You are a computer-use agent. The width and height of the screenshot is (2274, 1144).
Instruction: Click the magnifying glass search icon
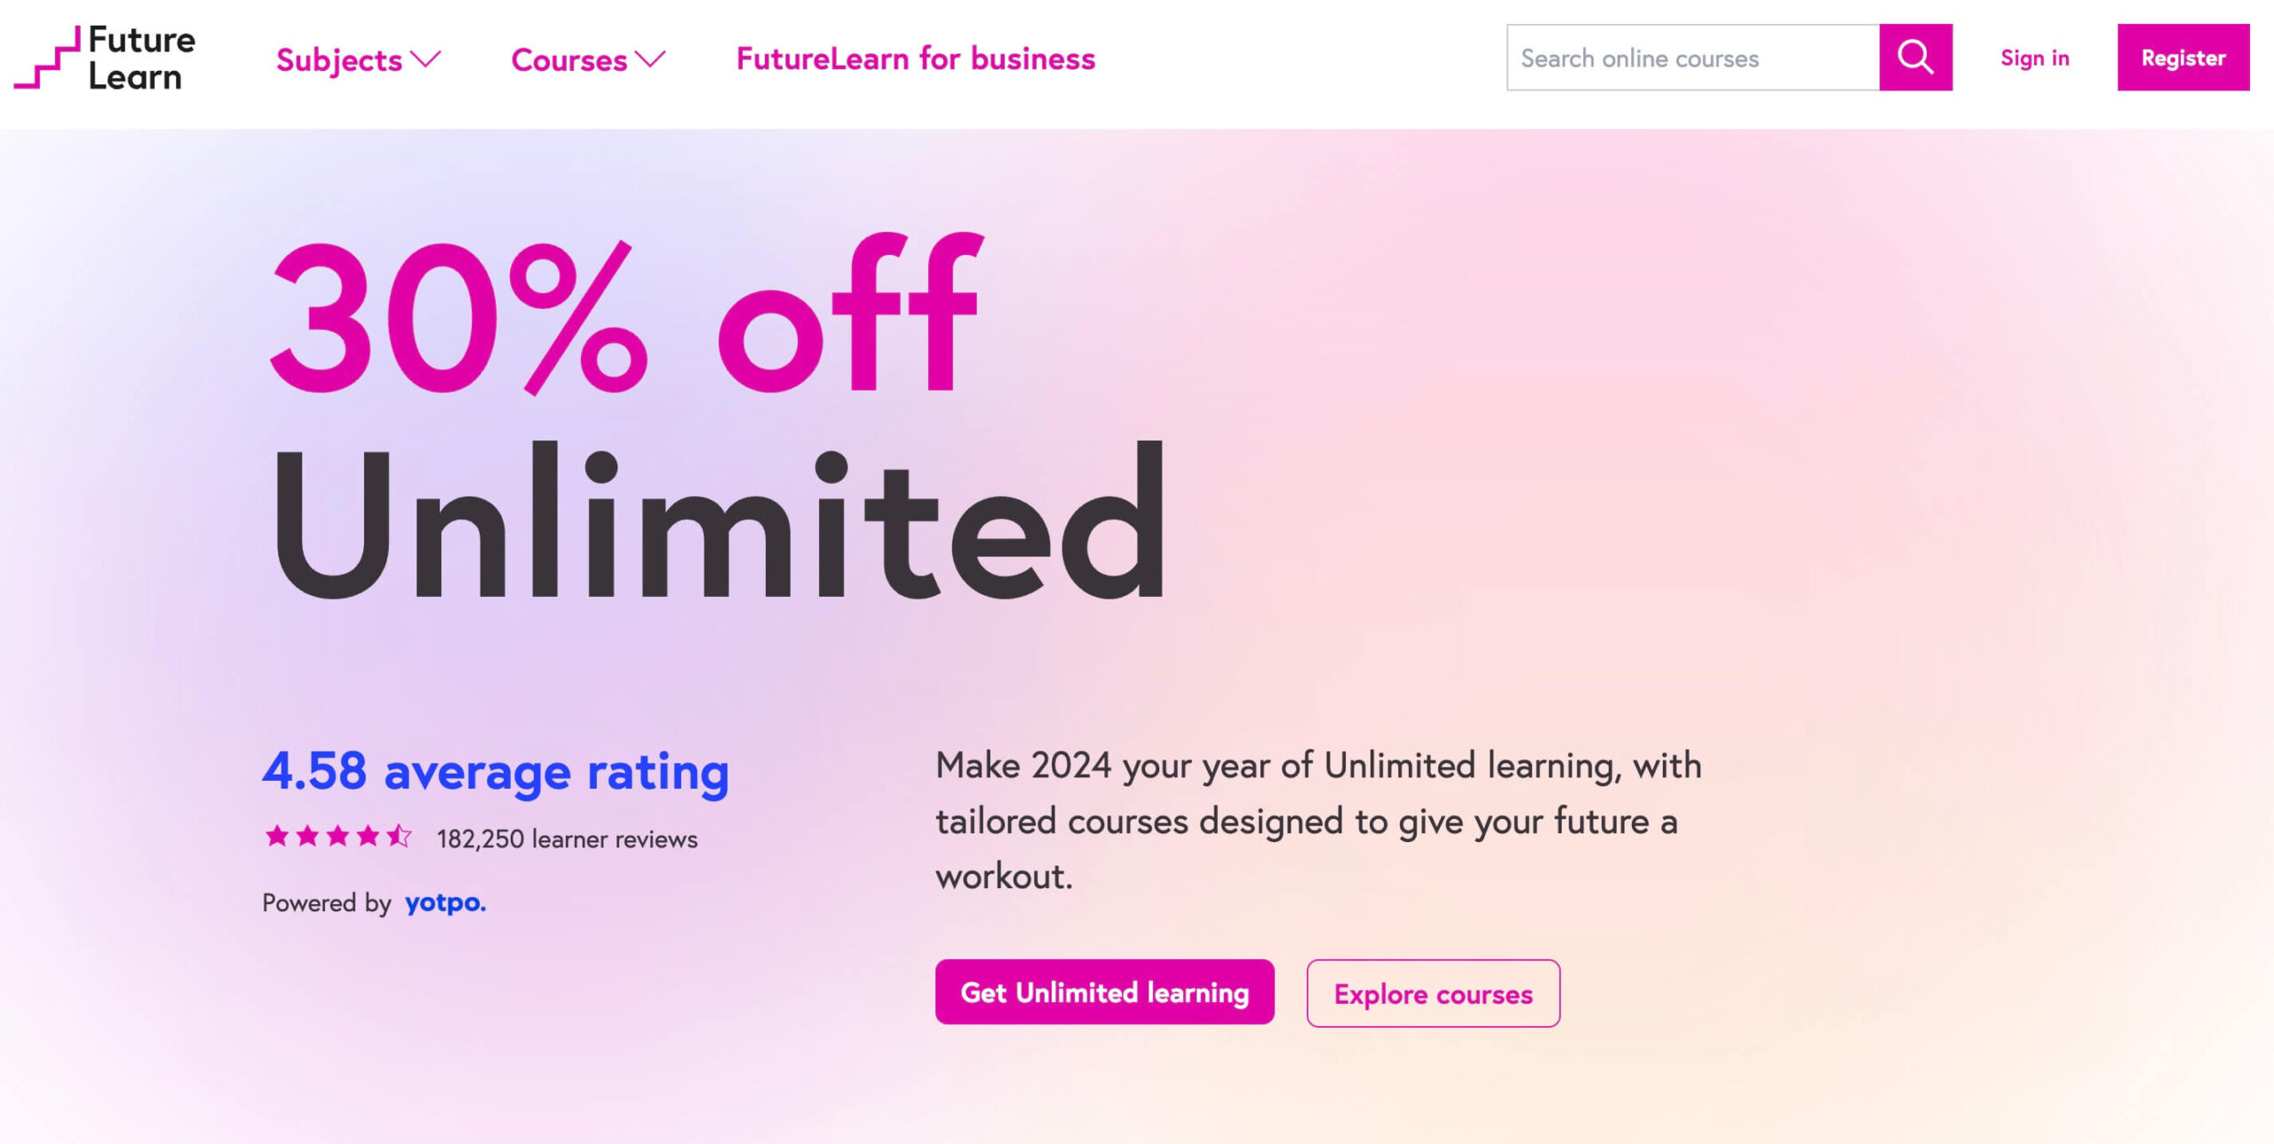tap(1916, 59)
